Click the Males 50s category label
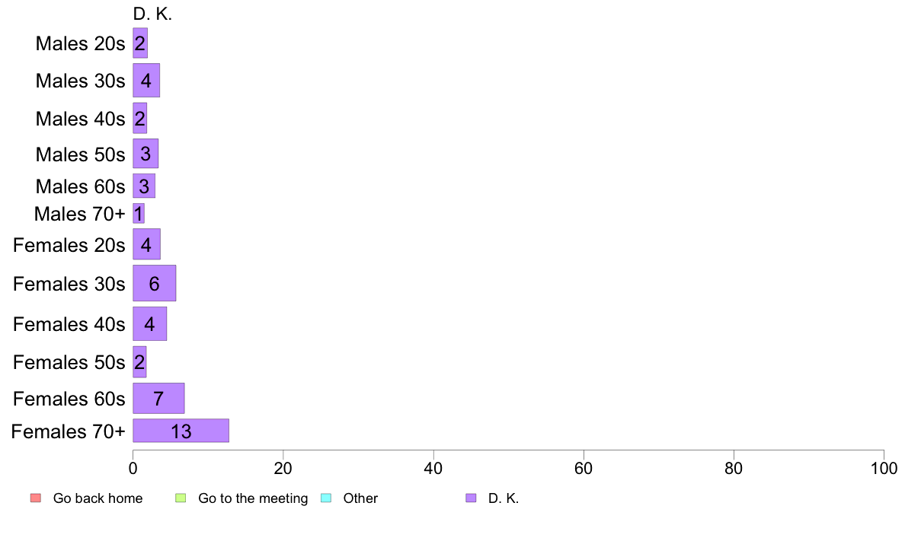 tap(80, 154)
